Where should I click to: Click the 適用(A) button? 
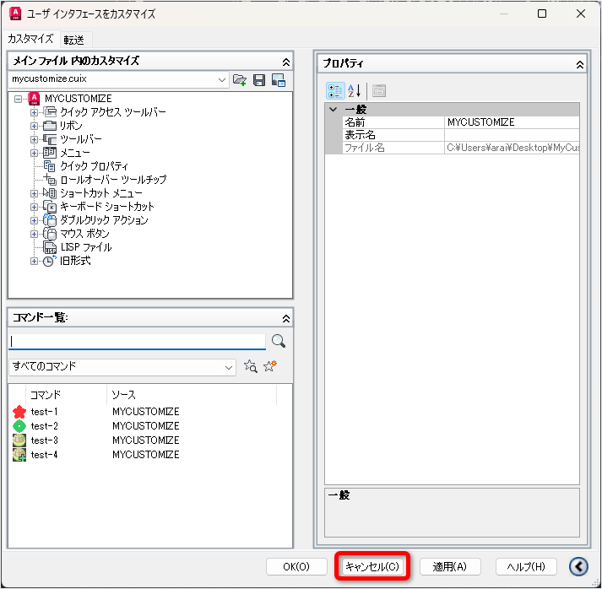pyautogui.click(x=450, y=566)
